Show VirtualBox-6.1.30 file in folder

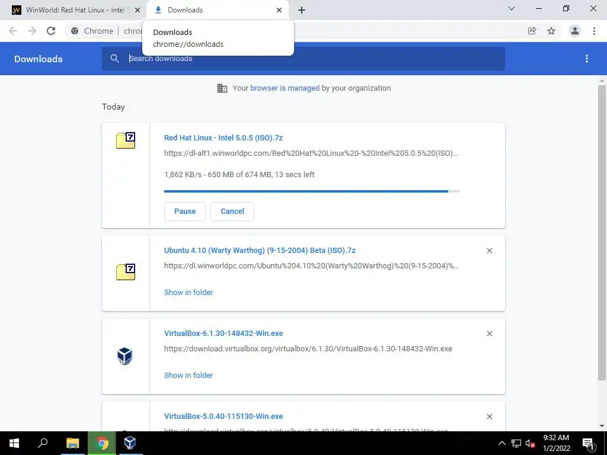189,375
